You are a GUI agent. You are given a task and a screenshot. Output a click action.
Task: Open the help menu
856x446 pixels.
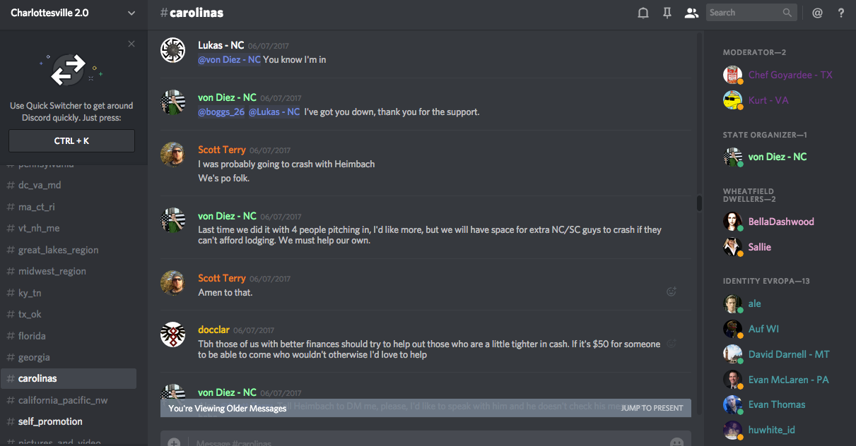click(841, 13)
